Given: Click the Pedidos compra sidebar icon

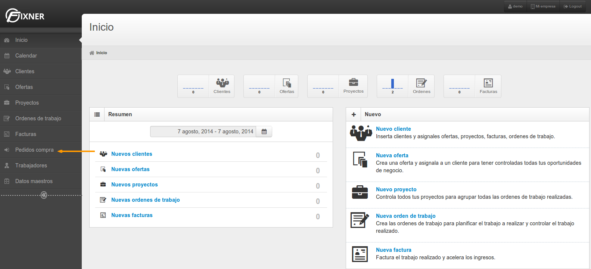Looking at the screenshot, I should (x=7, y=150).
